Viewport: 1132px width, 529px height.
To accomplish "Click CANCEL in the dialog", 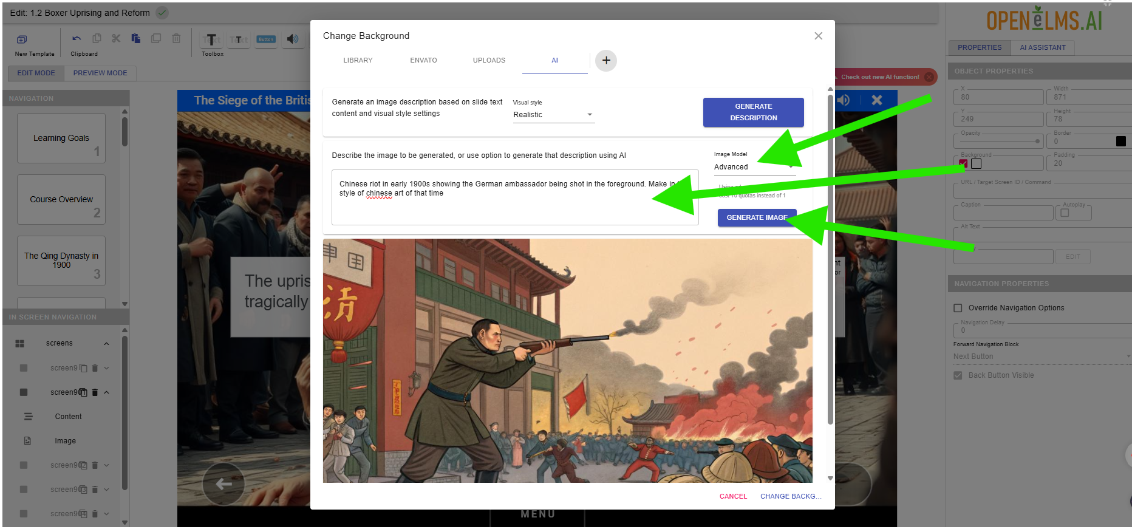I will point(733,496).
